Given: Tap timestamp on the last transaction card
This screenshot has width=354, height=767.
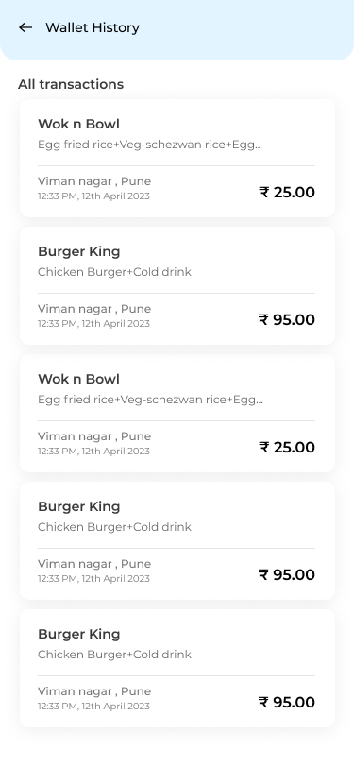Looking at the screenshot, I should (93, 707).
